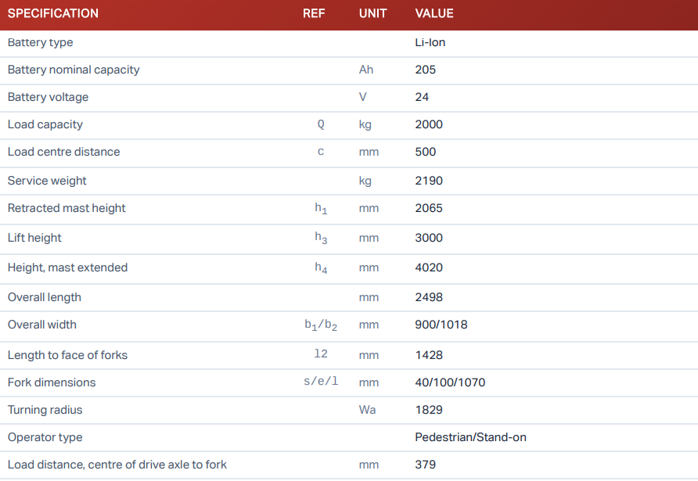Click the Load capacity value 2000
This screenshot has width=698, height=481.
(x=429, y=124)
